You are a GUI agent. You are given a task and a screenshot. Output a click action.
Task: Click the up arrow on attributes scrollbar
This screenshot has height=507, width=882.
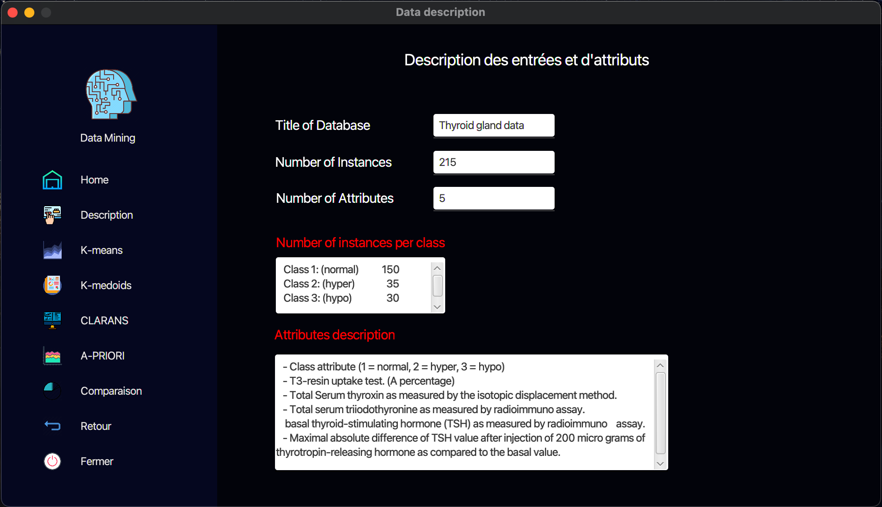point(660,365)
